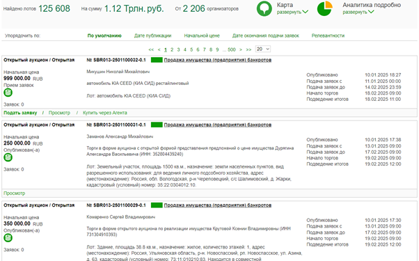Click text Лот: автомобиль KIA CEED (КИА СИД)
This screenshot has height=261, width=419.
point(129,95)
